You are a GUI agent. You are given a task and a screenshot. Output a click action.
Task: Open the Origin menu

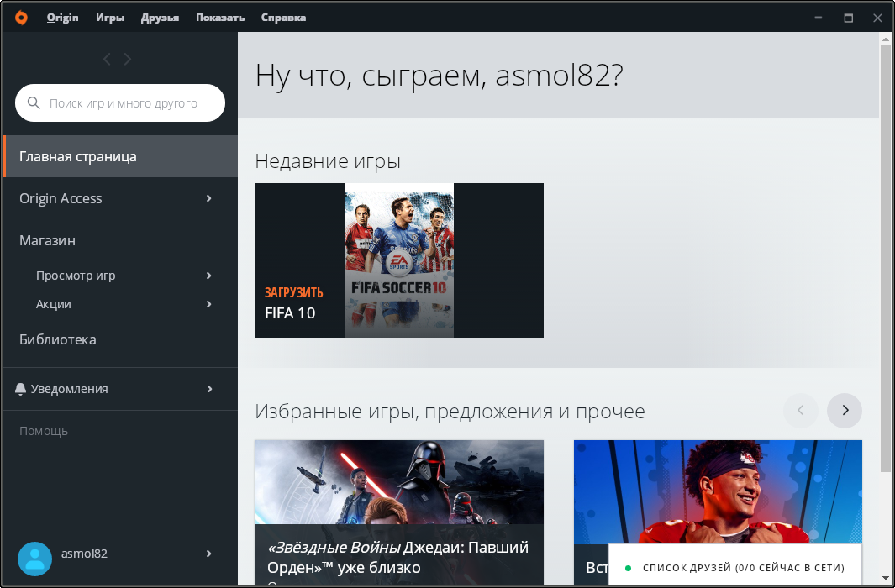point(63,18)
